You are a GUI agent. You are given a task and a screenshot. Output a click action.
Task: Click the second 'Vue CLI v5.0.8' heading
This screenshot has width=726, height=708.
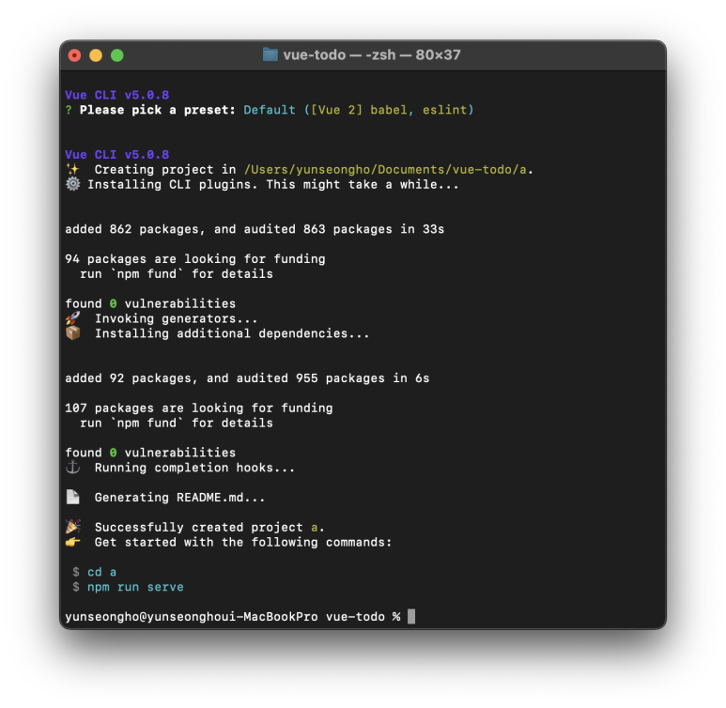(x=117, y=155)
